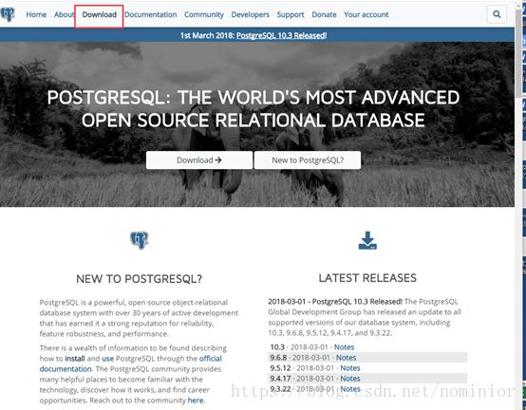Follow the PostgreSQL 10.3 Released banner link
526x410 pixels.
pyautogui.click(x=281, y=35)
